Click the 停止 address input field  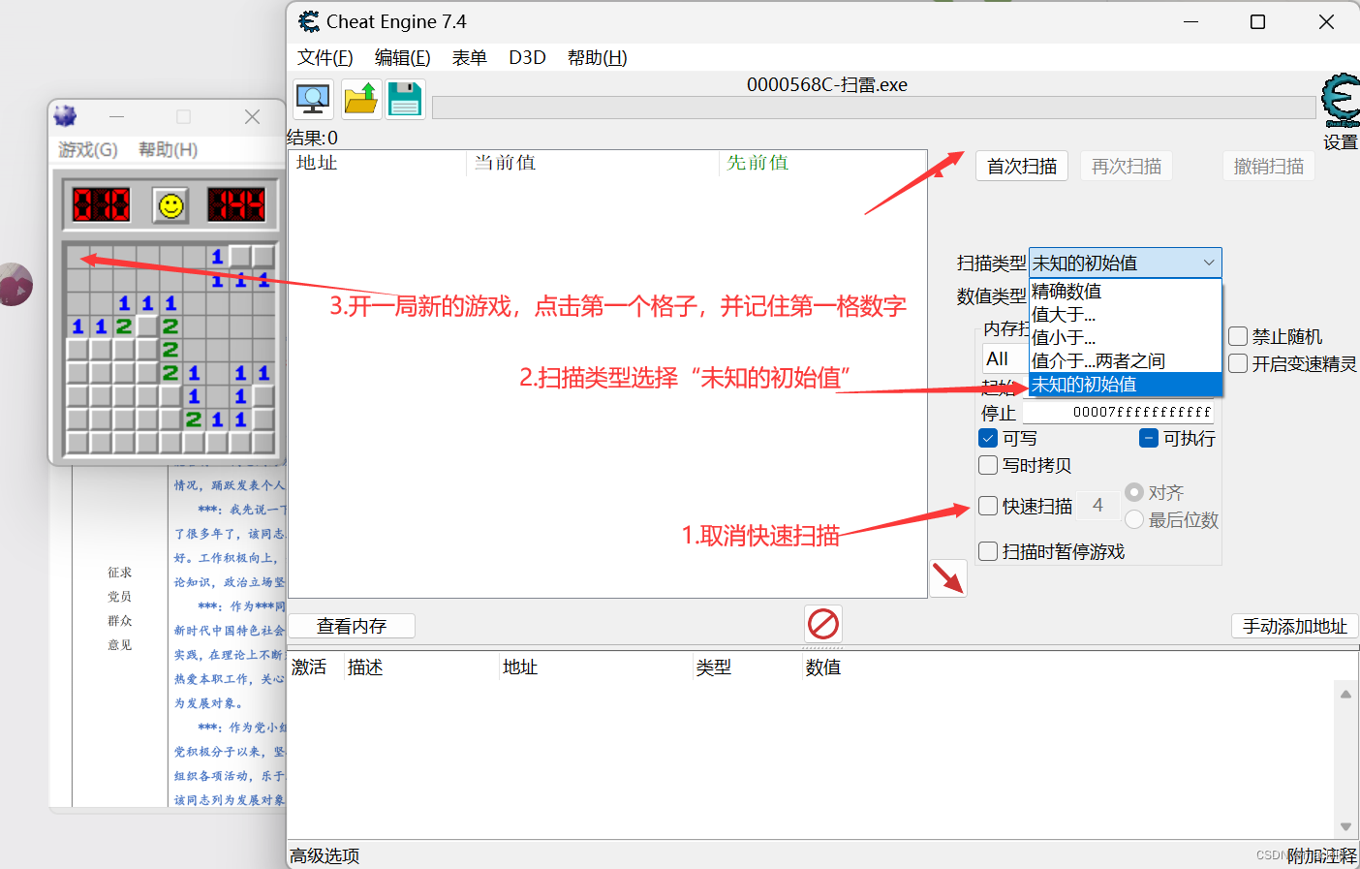pos(1119,412)
